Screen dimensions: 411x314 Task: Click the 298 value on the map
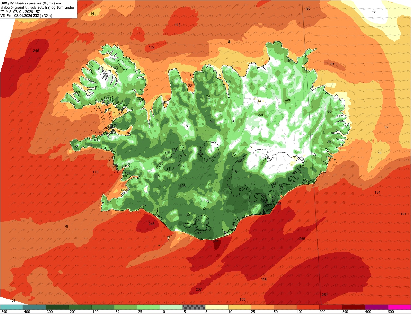click(278, 204)
